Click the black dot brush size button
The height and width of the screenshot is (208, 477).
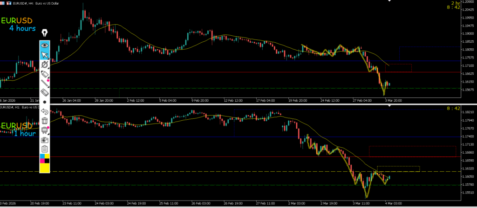(x=45, y=102)
